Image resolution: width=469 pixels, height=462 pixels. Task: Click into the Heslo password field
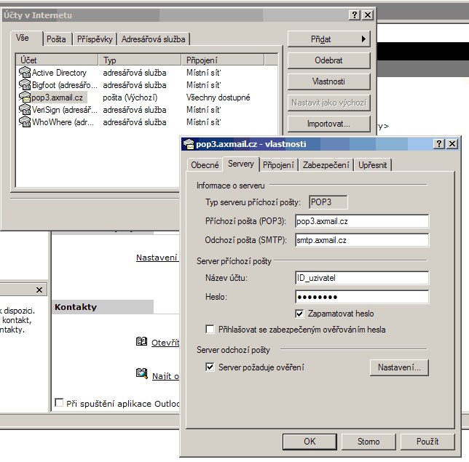point(361,297)
